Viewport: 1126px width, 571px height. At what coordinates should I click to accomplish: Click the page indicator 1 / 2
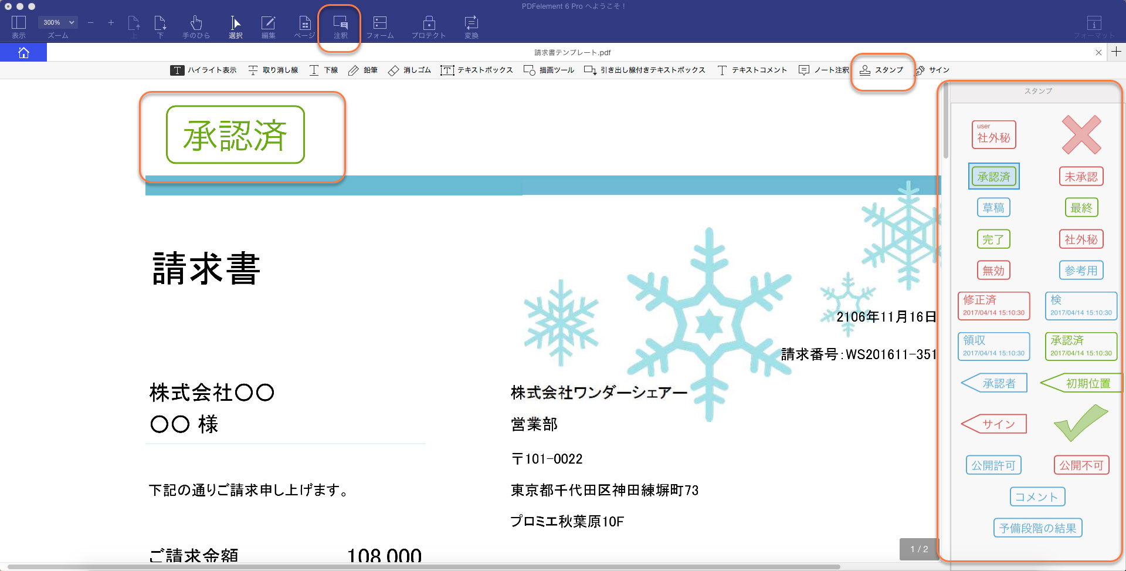[x=919, y=549]
